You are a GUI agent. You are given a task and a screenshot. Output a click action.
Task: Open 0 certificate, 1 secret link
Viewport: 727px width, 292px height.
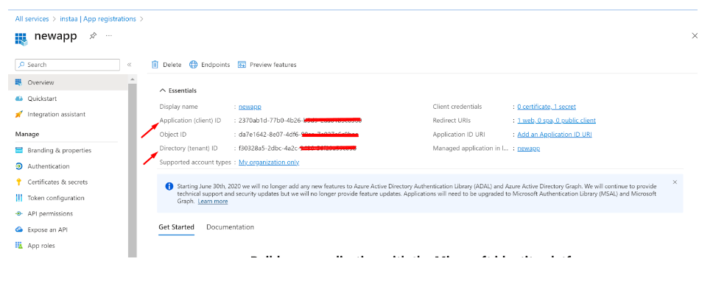coord(547,107)
